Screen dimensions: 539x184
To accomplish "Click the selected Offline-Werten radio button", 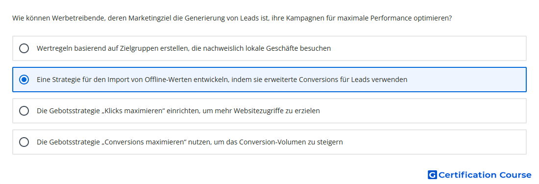I will pos(24,80).
